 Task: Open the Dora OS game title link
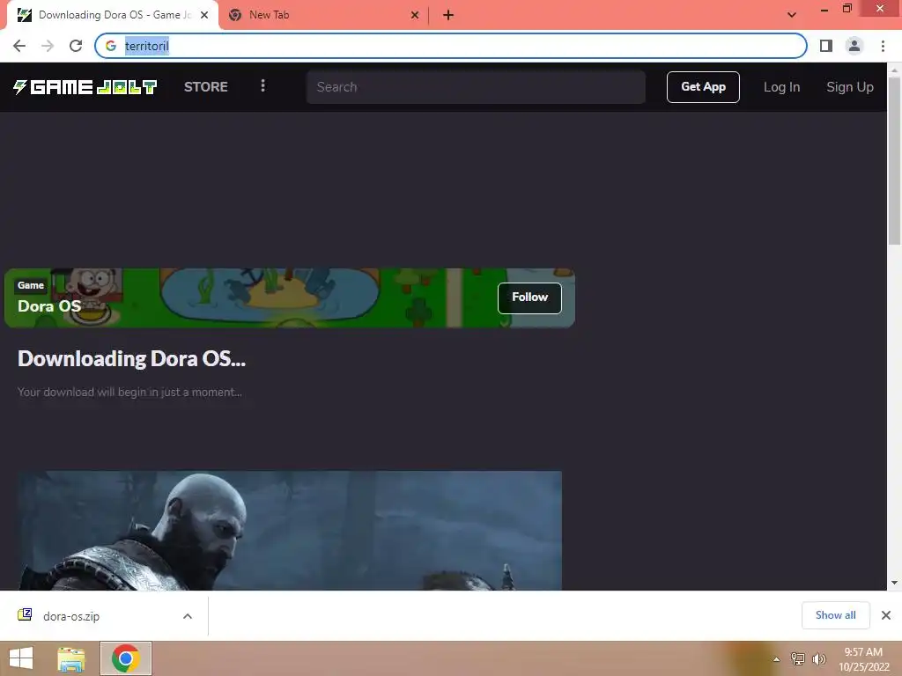[49, 305]
